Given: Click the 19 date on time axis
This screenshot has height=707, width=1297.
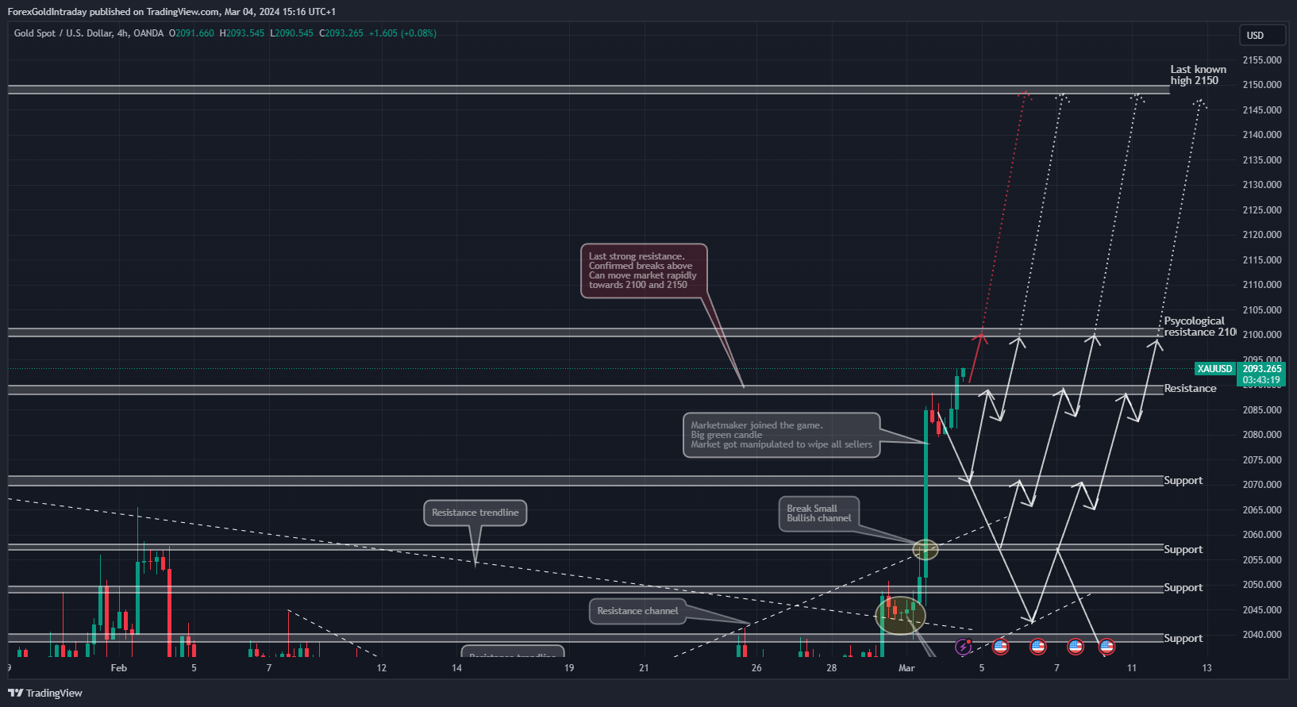Looking at the screenshot, I should pyautogui.click(x=569, y=668).
